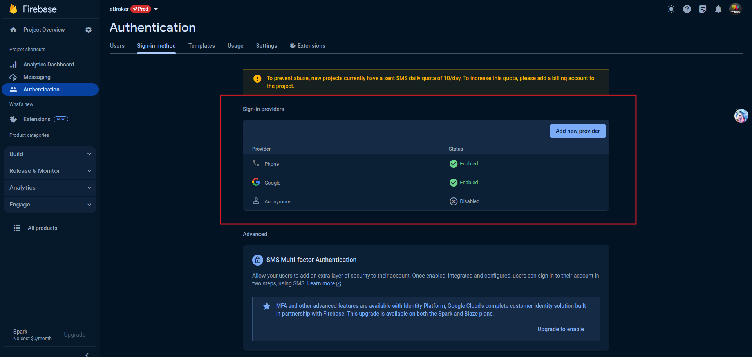Open the Templates tab
The image size is (752, 357).
202,46
